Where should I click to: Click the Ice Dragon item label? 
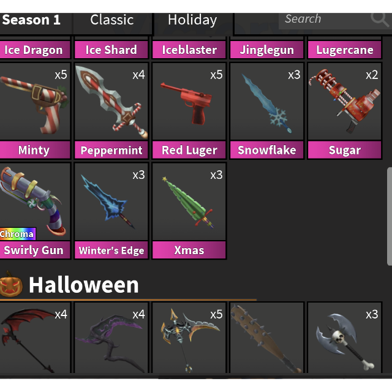pyautogui.click(x=34, y=50)
